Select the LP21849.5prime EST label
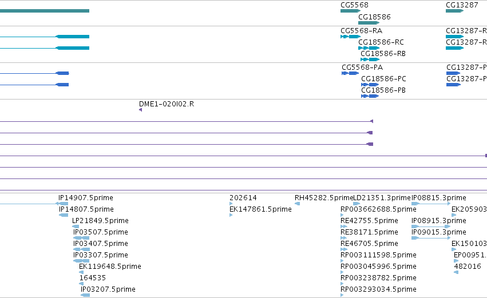487x298 pixels. (100, 221)
